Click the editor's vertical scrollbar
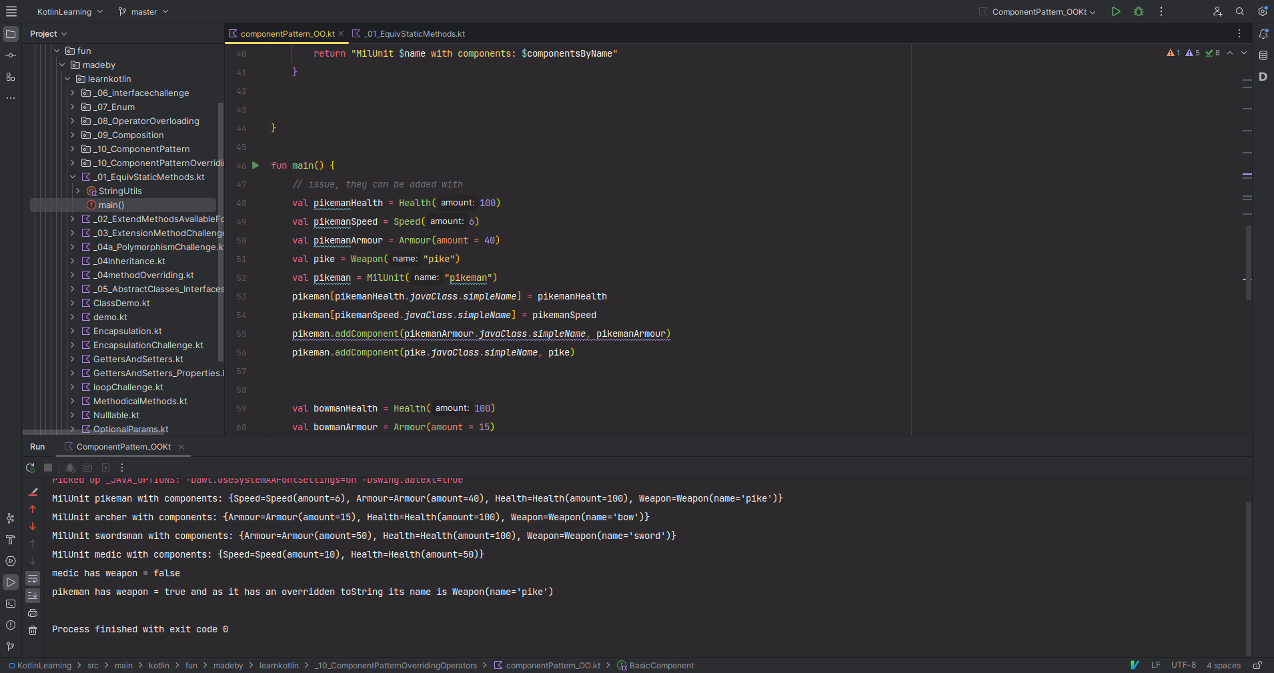Screen dimensions: 1274x673 [x=1248, y=261]
